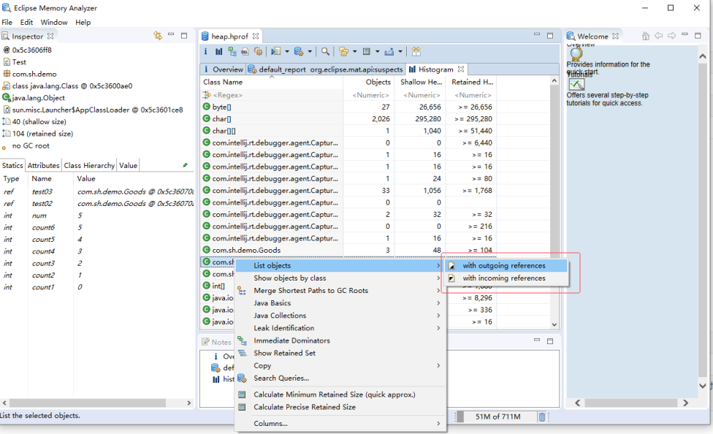Image resolution: width=713 pixels, height=434 pixels.
Task: Open the Window menu
Action: click(x=53, y=23)
